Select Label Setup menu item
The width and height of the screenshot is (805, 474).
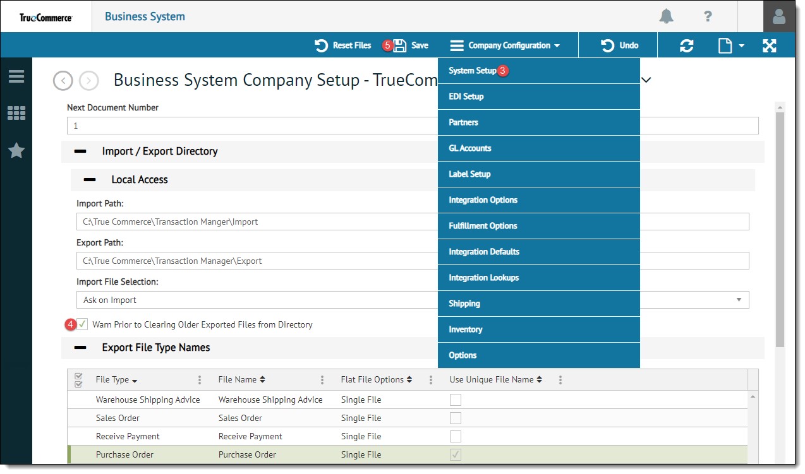(539, 174)
